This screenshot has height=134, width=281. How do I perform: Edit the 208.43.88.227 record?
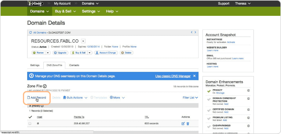point(183,123)
